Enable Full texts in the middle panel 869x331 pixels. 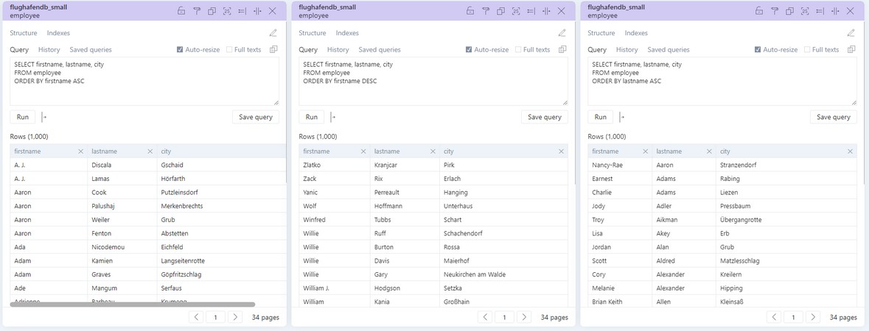[518, 50]
